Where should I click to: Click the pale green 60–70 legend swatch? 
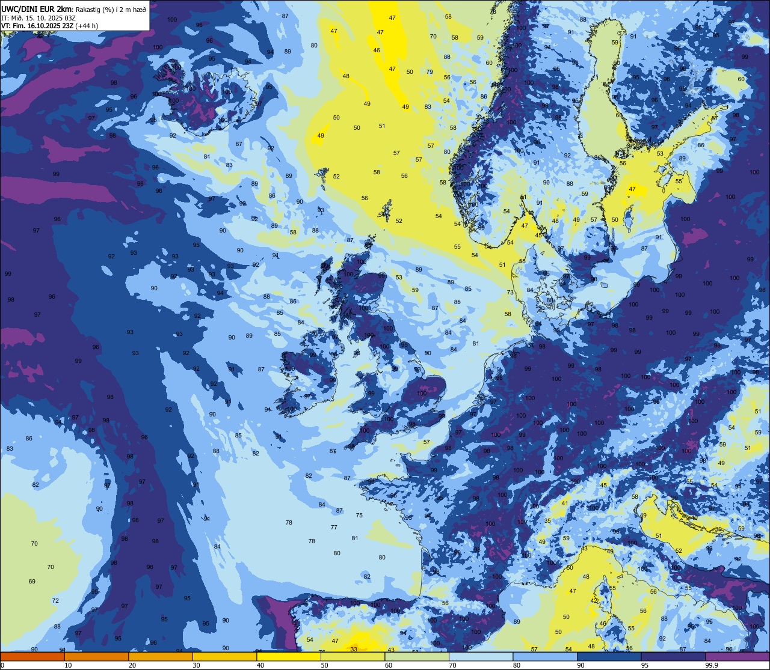pyautogui.click(x=417, y=656)
